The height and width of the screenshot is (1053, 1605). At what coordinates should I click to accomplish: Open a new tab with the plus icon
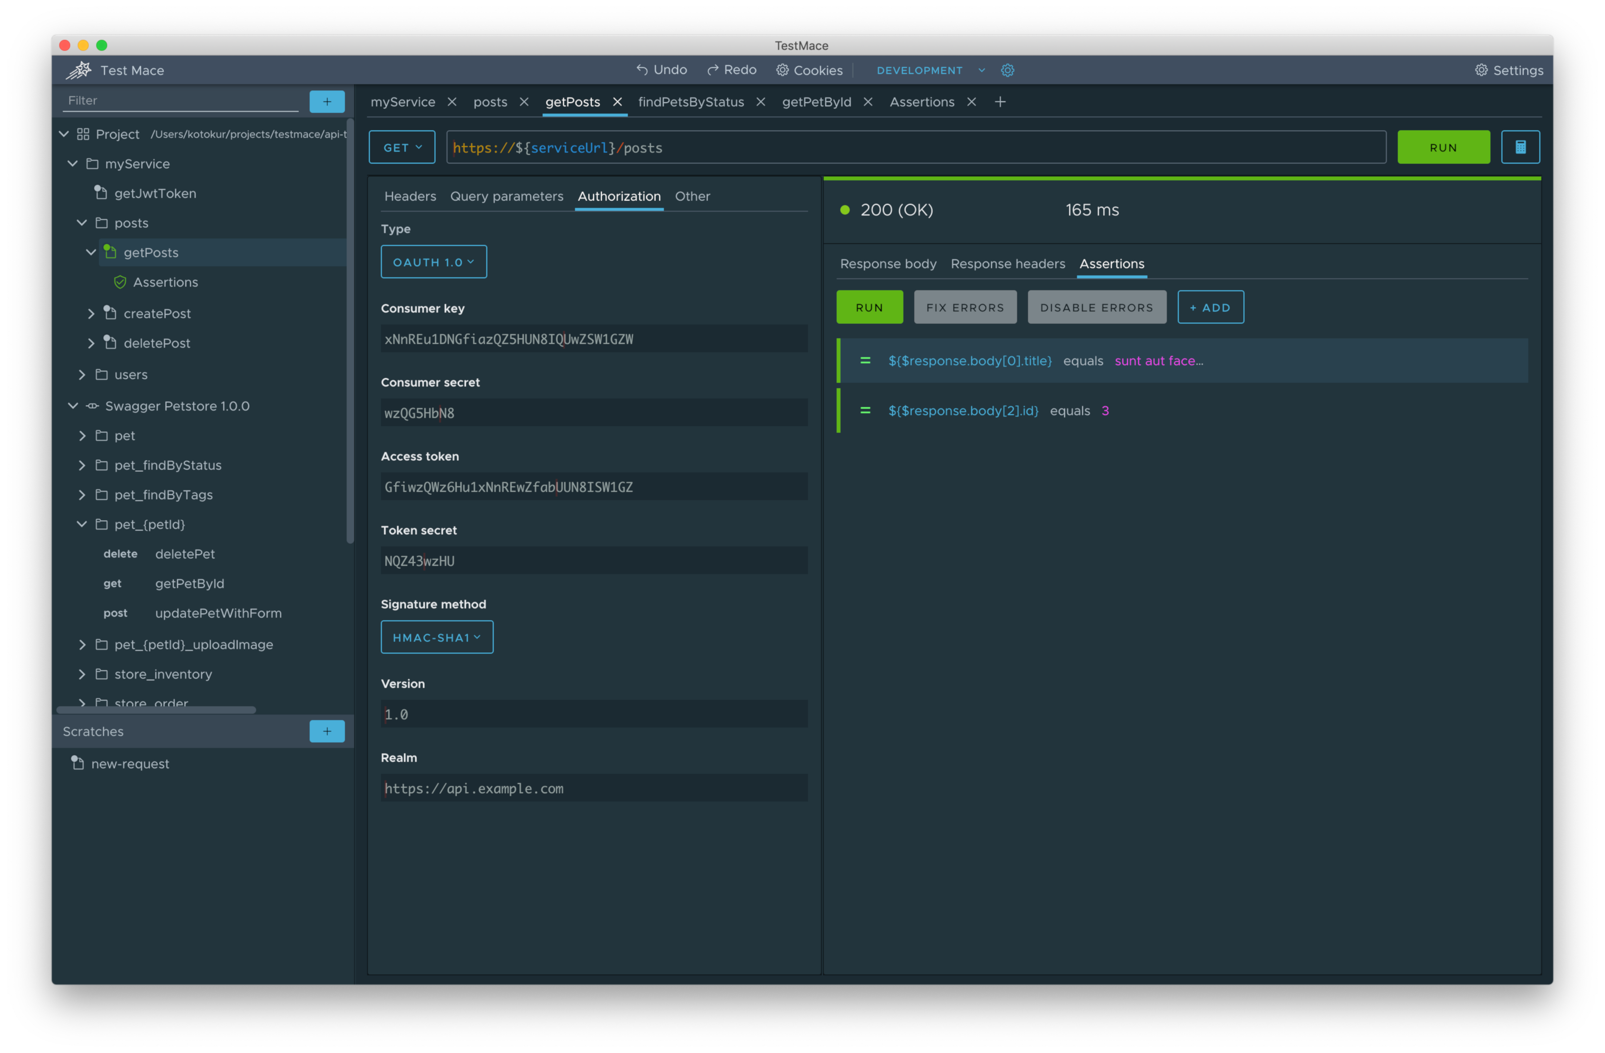coord(1000,102)
